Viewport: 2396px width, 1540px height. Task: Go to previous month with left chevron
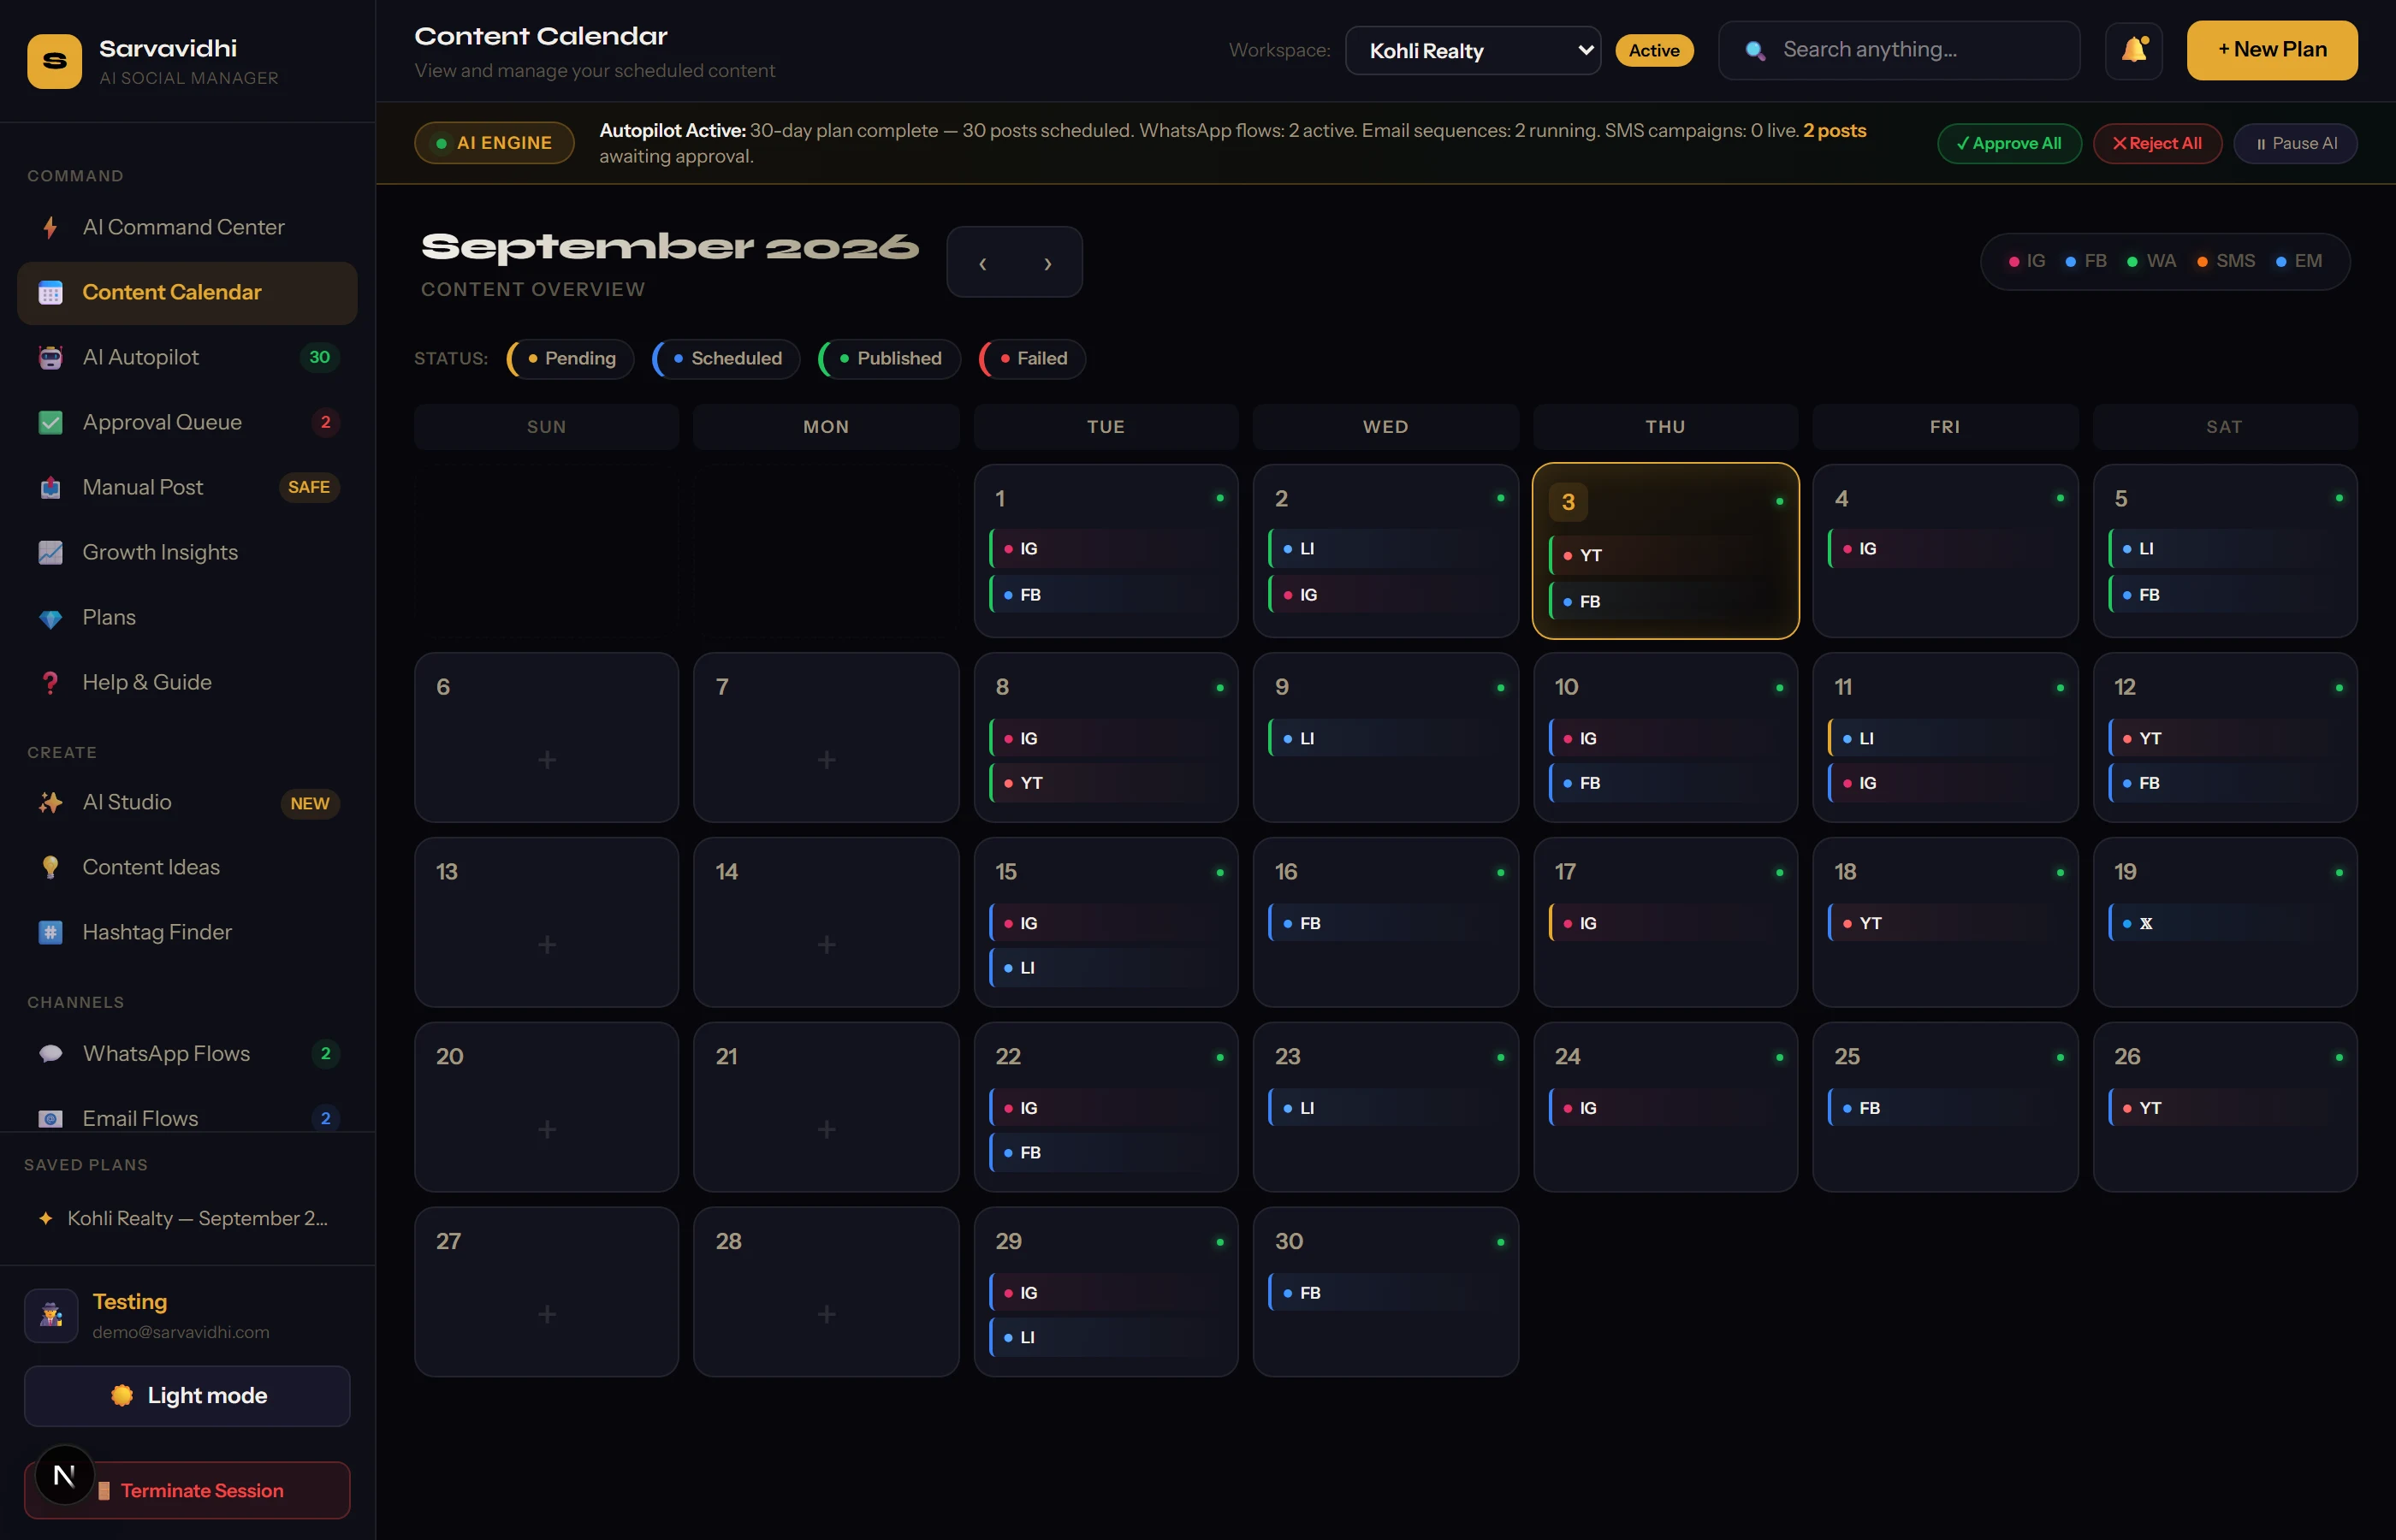coord(982,263)
